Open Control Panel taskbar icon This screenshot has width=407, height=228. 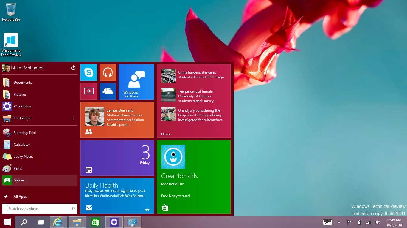pos(133,222)
